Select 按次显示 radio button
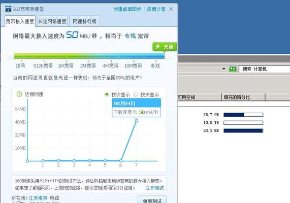Image resolution: width=290 pixels, height=203 pixels. [107, 94]
